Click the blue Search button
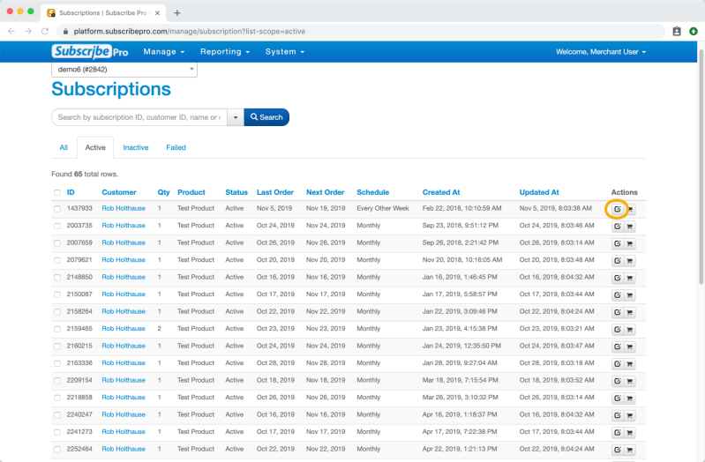This screenshot has height=462, width=705. coord(266,117)
